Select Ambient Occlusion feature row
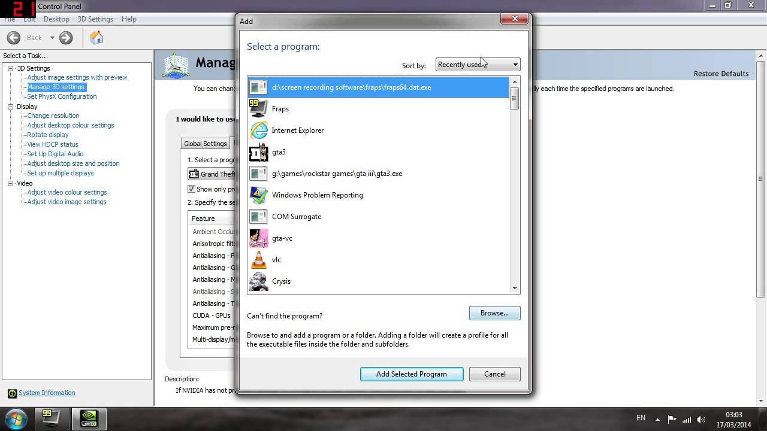The image size is (767, 431). (212, 232)
